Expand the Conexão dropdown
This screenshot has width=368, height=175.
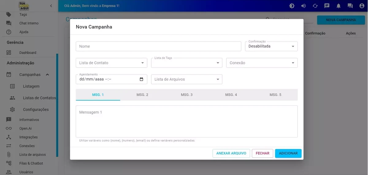[262, 63]
